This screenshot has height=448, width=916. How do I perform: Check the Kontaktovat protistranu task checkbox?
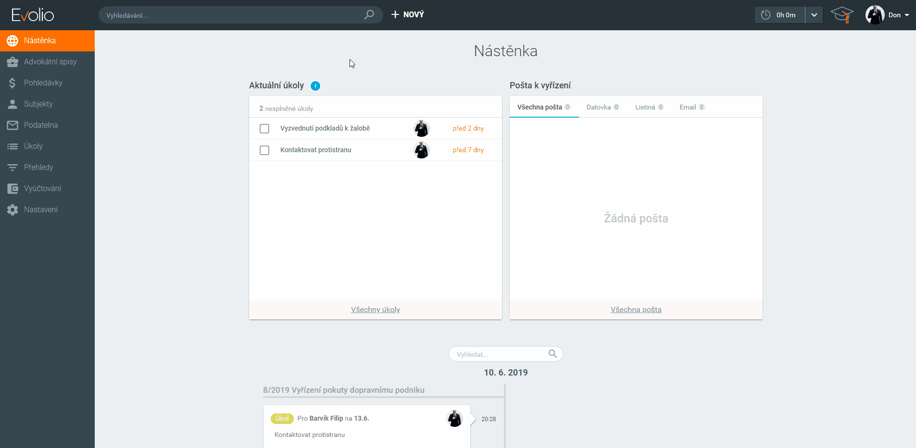(x=264, y=150)
